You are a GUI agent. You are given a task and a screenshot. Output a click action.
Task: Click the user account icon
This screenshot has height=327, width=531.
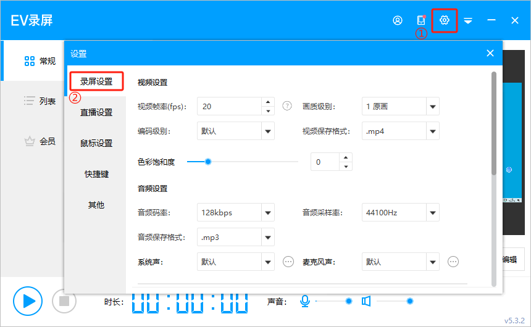point(398,20)
